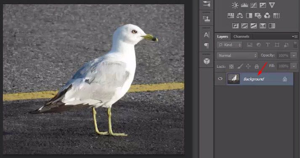
Task: Open the Clone Source panel (stamp icon)
Action: [x=207, y=19]
